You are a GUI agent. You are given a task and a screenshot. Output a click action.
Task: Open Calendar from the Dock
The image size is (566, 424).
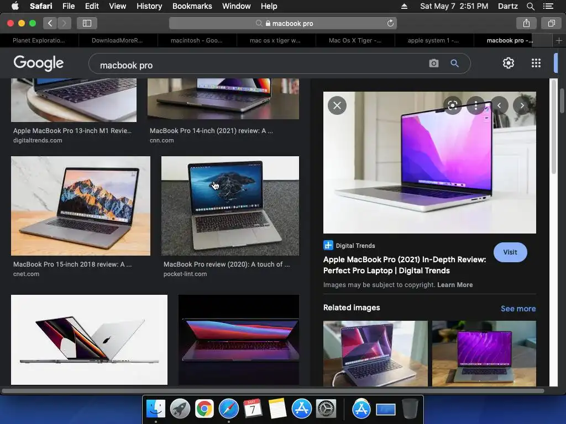(253, 409)
